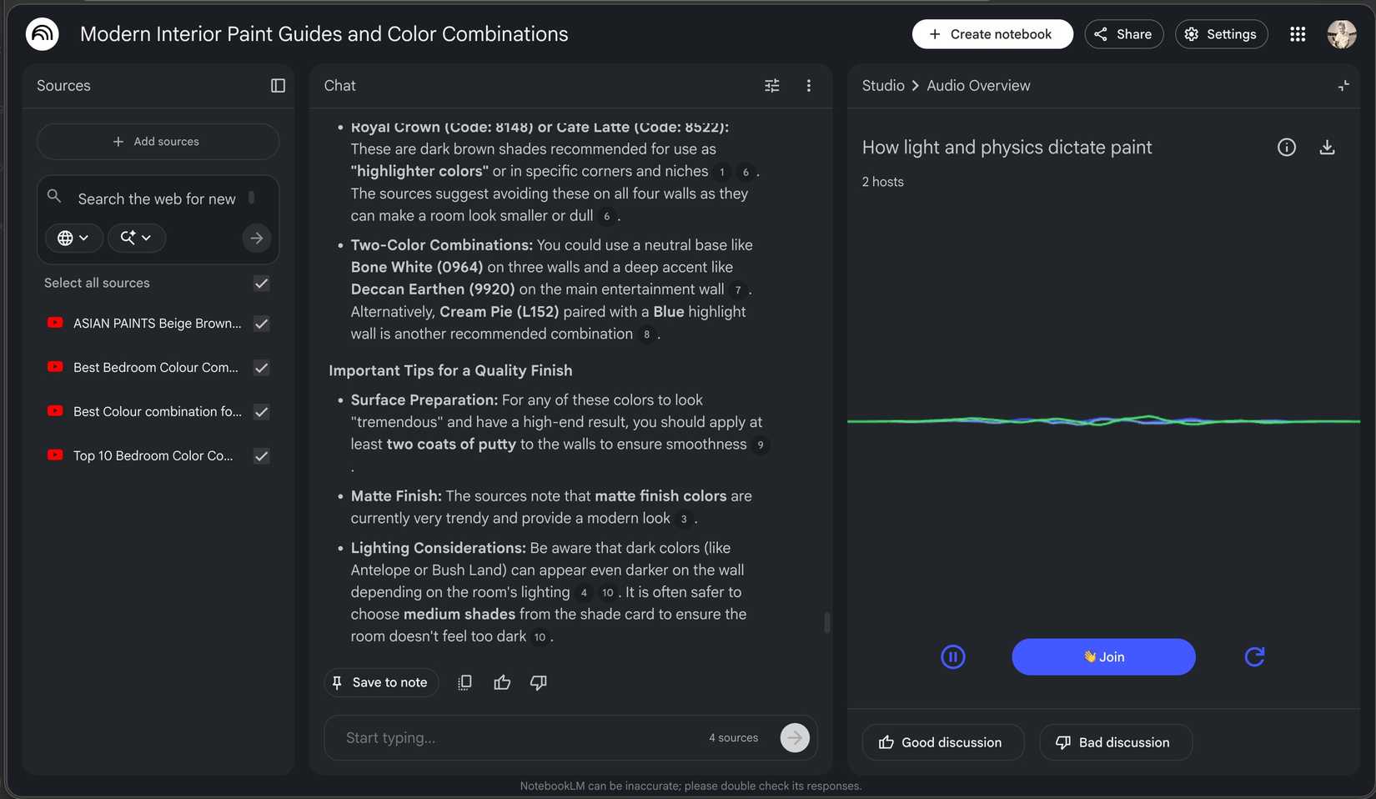
Task: Expand research mode dropdown
Action: coord(136,238)
